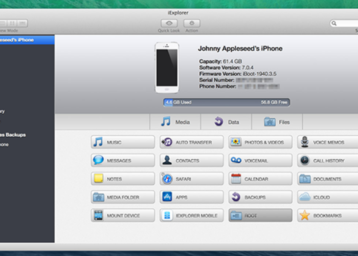Screen dimensions: 358x256
Task: Click Mount Device
Action: 123,216
